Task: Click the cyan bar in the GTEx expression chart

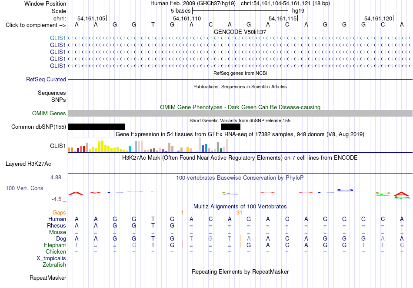Action: pos(130,149)
